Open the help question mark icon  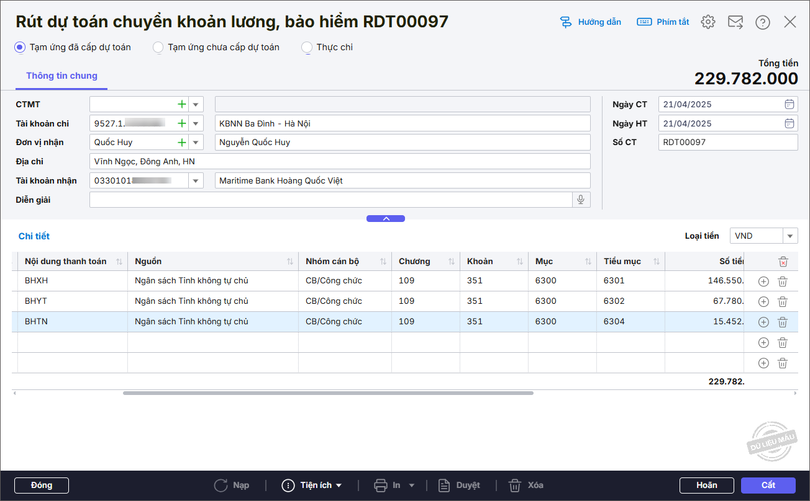click(763, 22)
